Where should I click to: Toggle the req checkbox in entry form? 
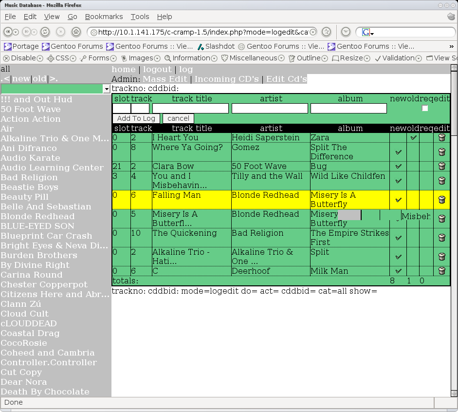(x=425, y=108)
